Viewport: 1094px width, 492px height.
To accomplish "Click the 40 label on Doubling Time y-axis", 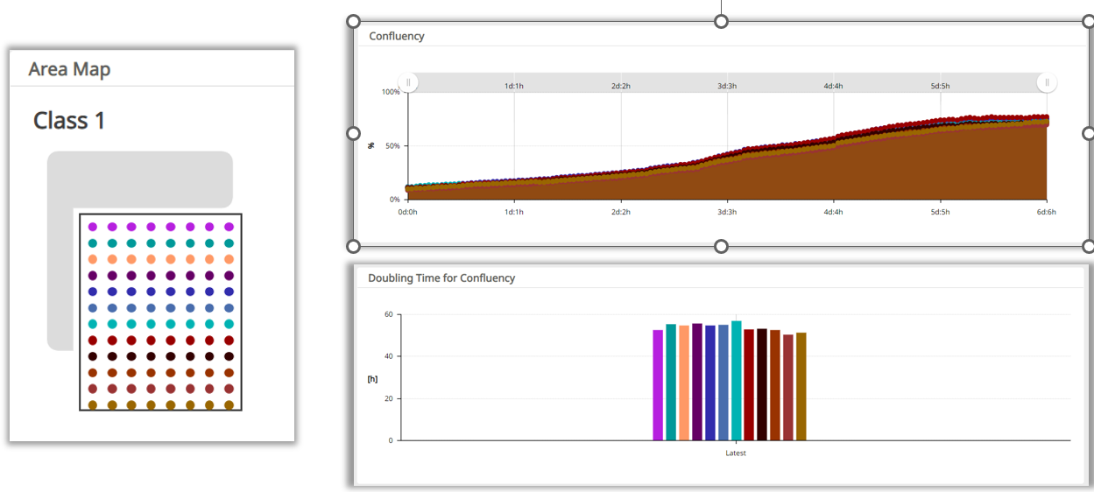I will click(388, 356).
